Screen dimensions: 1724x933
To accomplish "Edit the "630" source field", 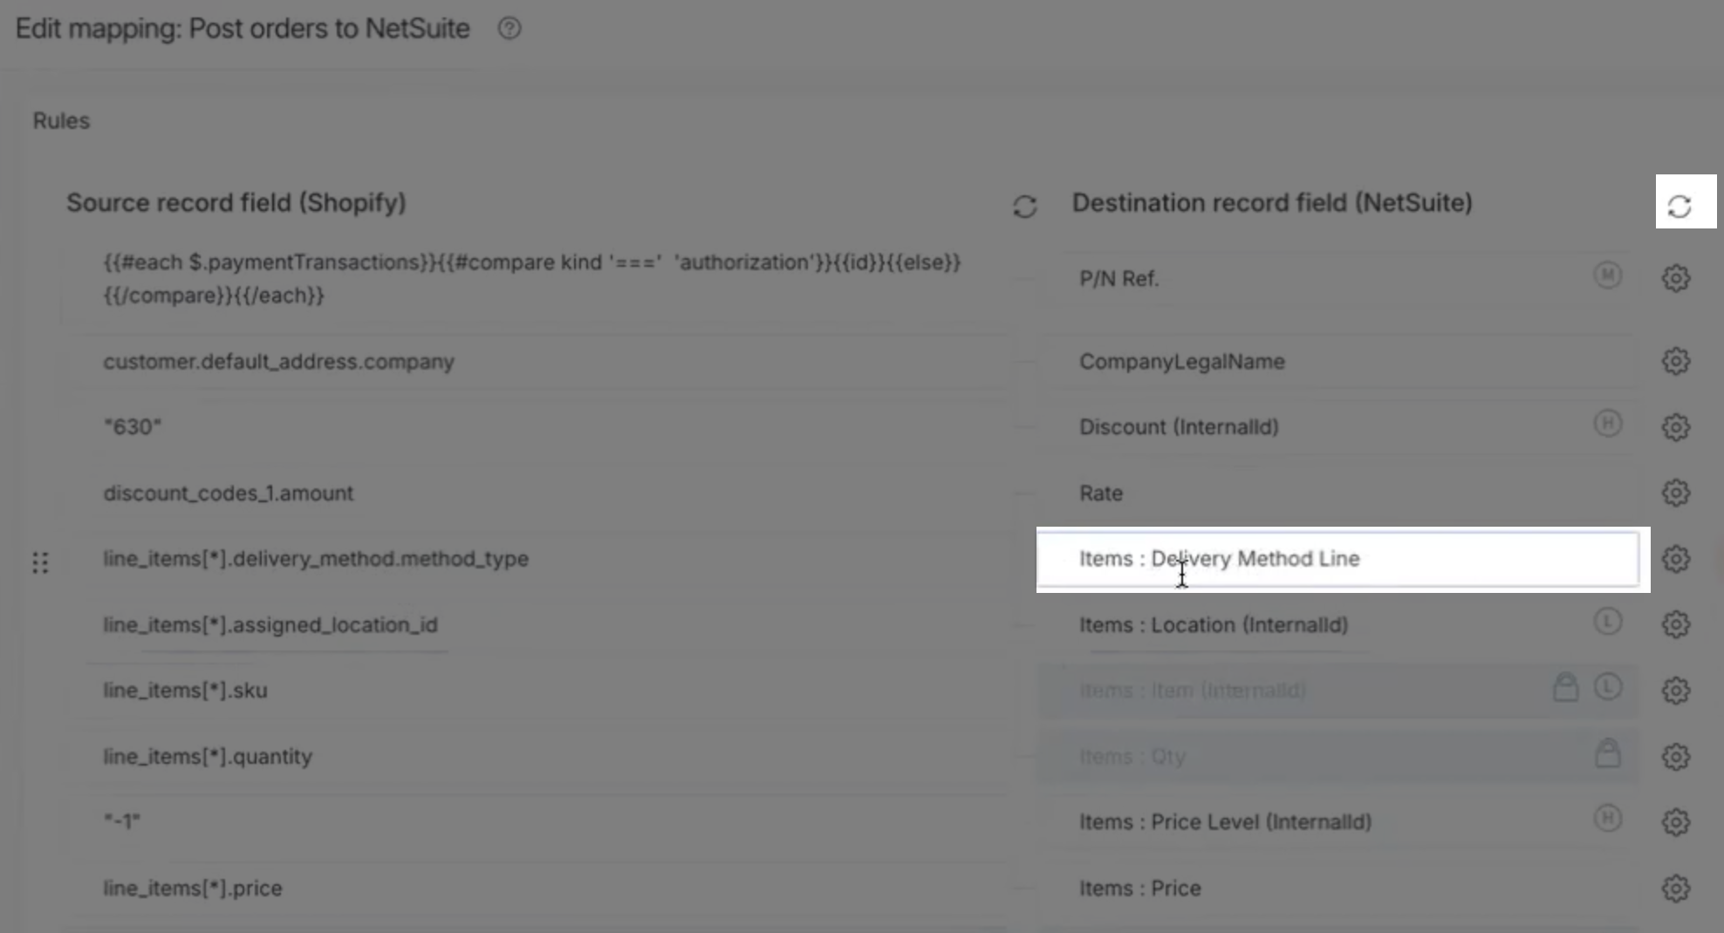I will pos(537,427).
